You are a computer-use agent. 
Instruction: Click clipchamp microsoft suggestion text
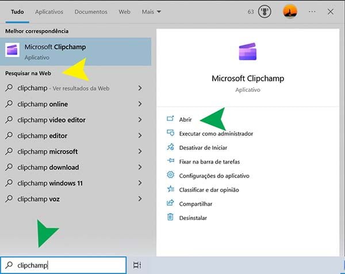pyautogui.click(x=48, y=152)
